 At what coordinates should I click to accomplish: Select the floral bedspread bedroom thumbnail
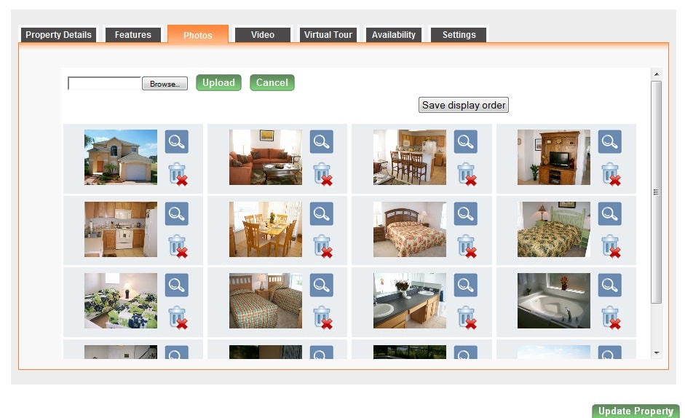(410, 229)
